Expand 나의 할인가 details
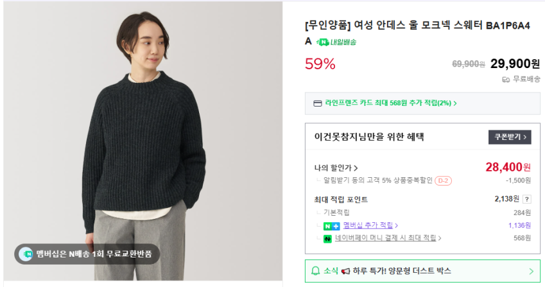545x287 pixels. 336,168
